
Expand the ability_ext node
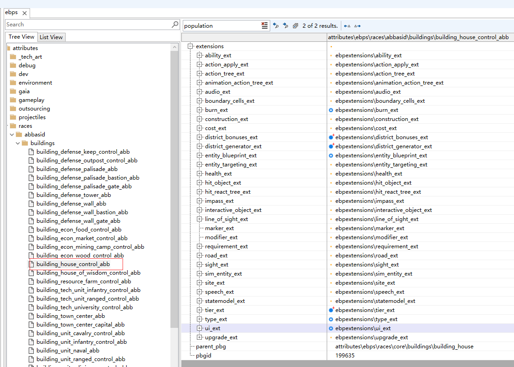tap(199, 55)
